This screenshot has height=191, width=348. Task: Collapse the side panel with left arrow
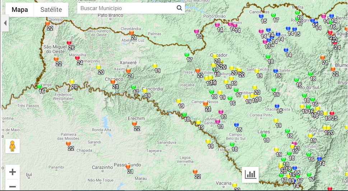(x=5, y=23)
